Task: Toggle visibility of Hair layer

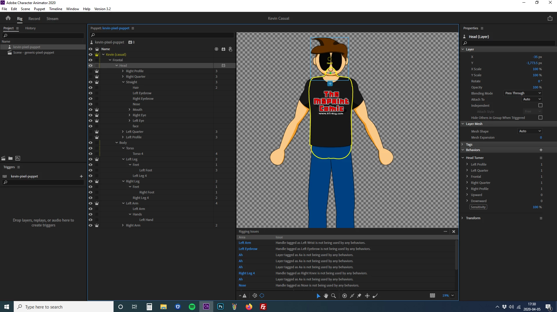Action: [91, 88]
